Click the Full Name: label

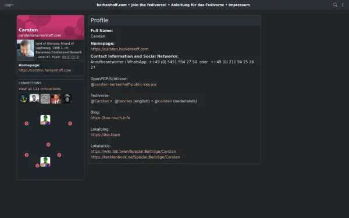coord(102,30)
